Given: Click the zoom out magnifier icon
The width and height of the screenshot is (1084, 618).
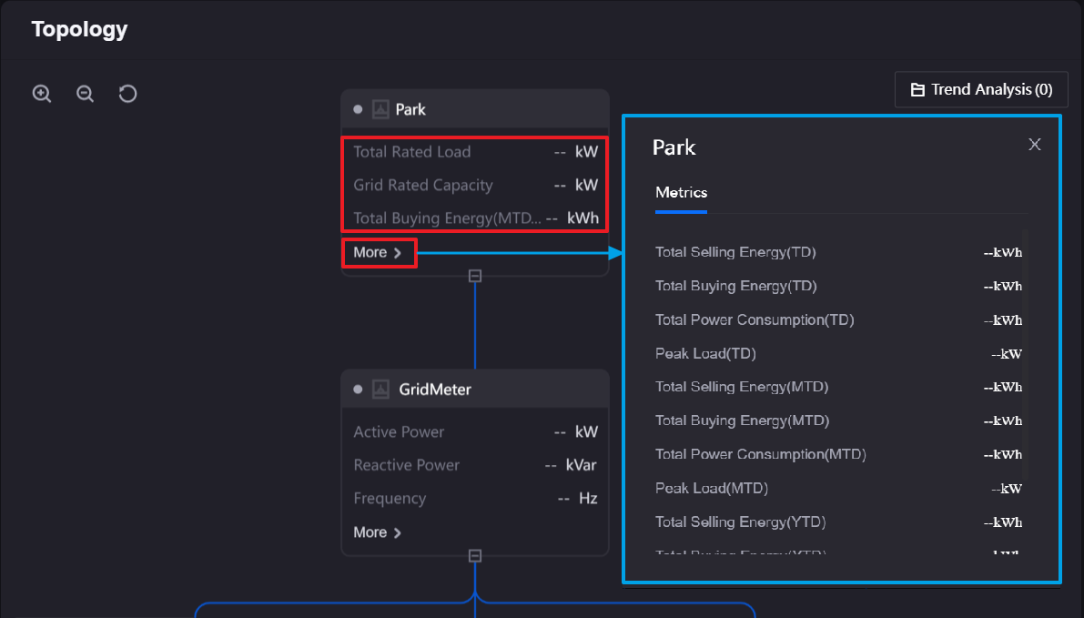Looking at the screenshot, I should point(85,94).
